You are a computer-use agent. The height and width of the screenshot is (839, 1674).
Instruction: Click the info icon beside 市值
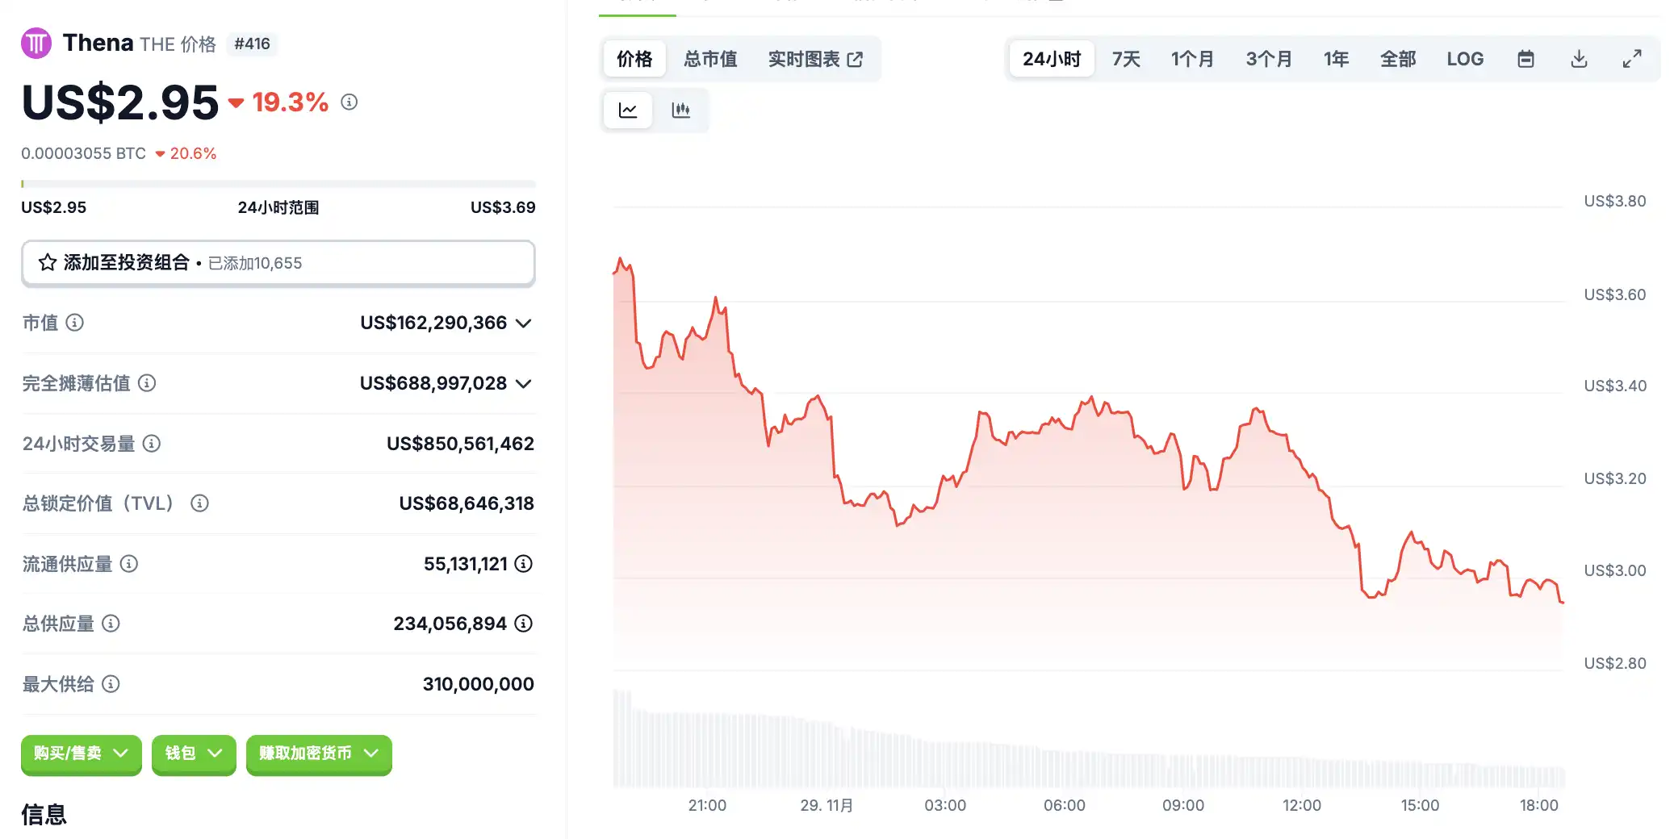[x=75, y=323]
